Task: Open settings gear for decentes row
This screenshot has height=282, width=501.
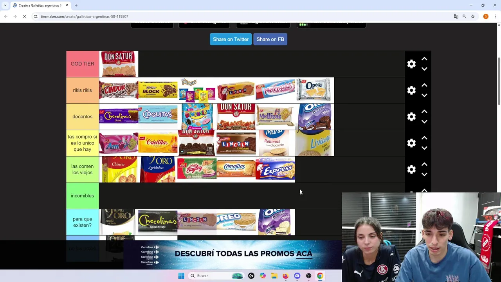Action: 411,117
